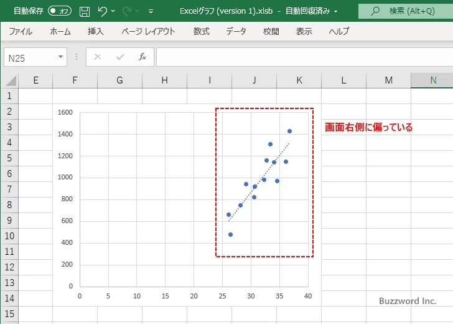Expand the Undo history dropdown arrow
The image size is (453, 324).
click(x=113, y=11)
